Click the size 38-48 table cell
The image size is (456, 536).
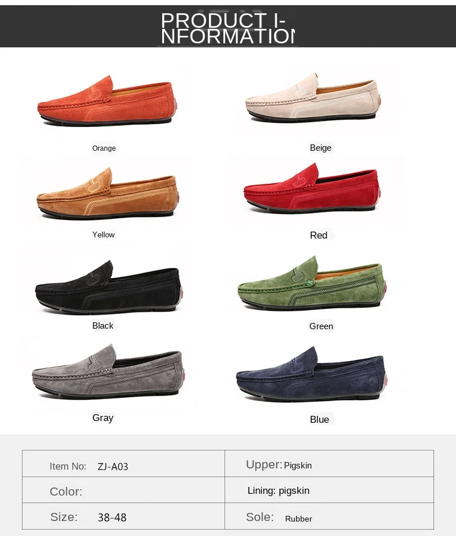124,516
